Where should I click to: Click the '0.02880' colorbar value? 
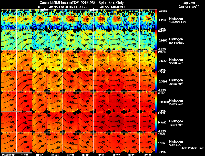(x=163, y=102)
